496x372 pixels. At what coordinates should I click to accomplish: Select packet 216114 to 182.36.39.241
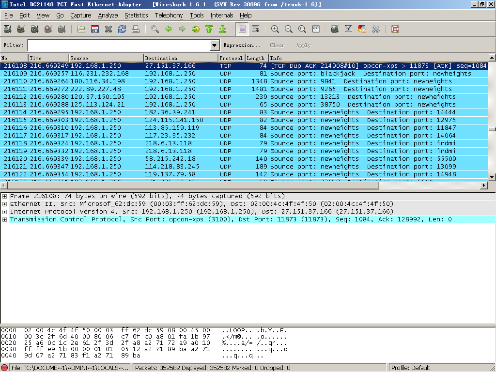pos(244,112)
